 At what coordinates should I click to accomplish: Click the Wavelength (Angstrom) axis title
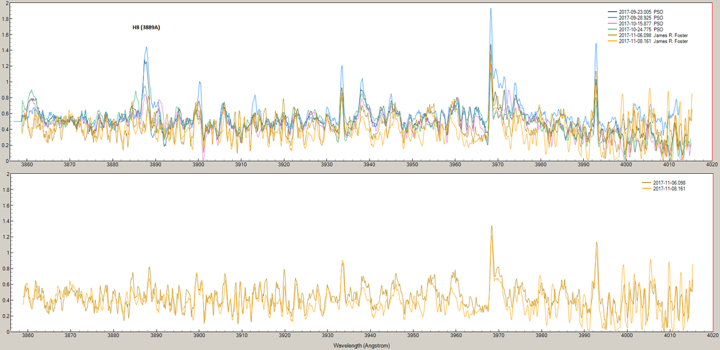click(359, 346)
